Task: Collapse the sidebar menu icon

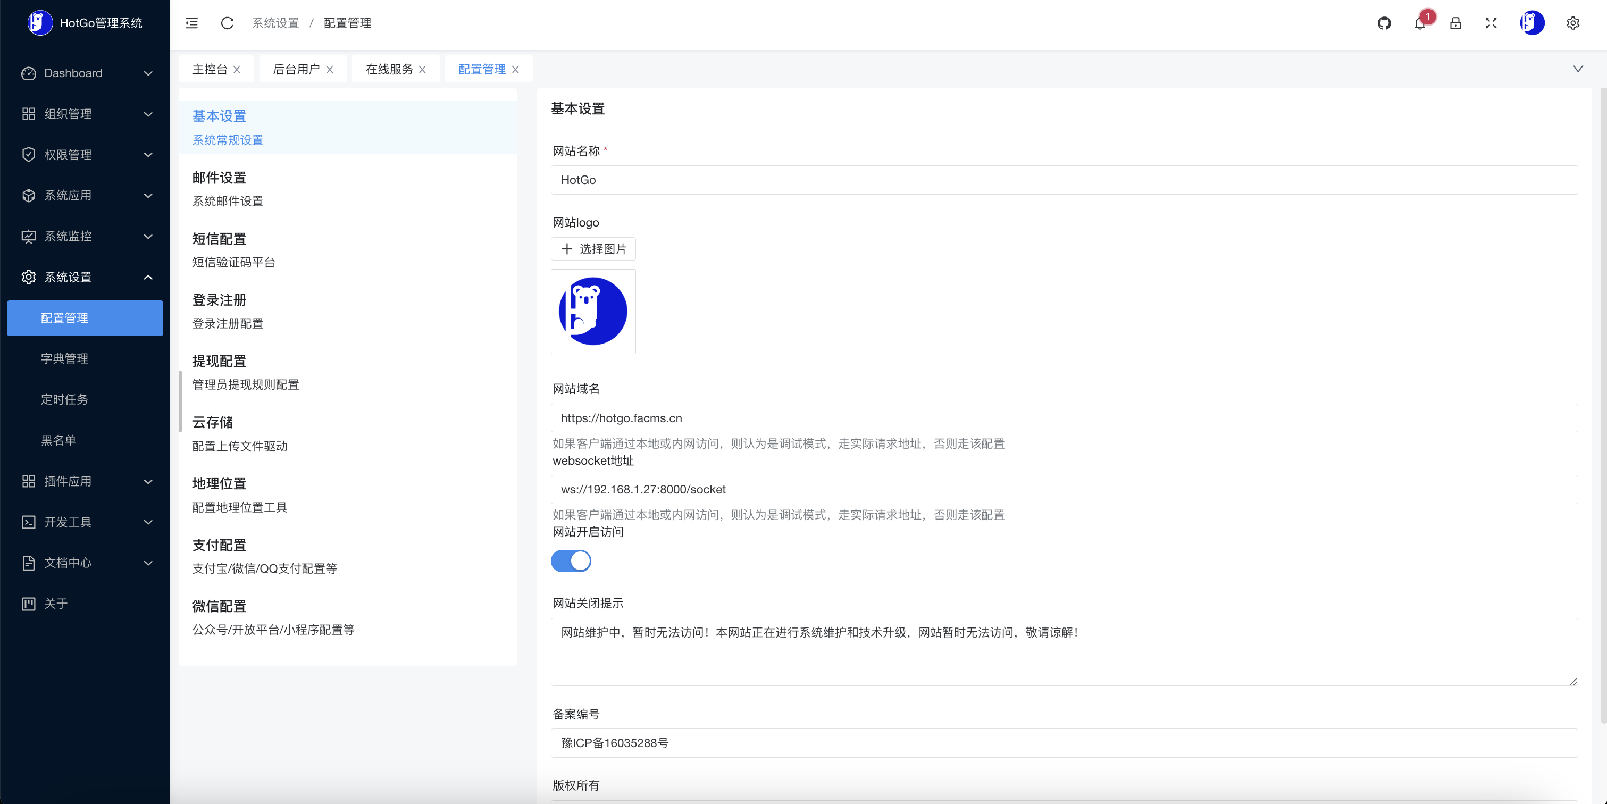Action: click(191, 23)
